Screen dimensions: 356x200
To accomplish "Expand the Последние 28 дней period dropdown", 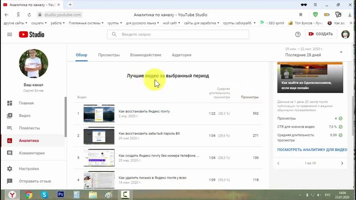I will 341,52.
